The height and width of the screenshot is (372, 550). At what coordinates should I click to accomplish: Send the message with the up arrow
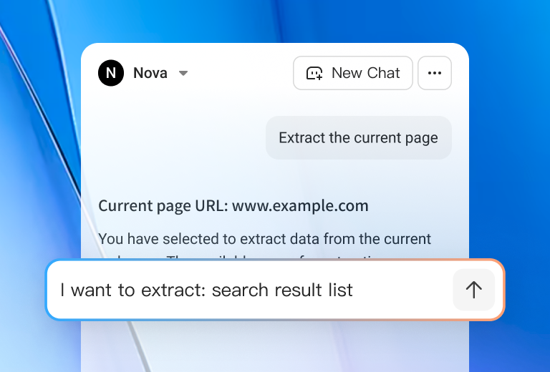click(x=474, y=290)
